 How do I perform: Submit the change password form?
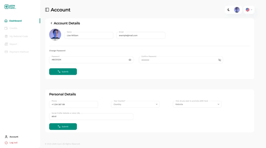pos(63,72)
